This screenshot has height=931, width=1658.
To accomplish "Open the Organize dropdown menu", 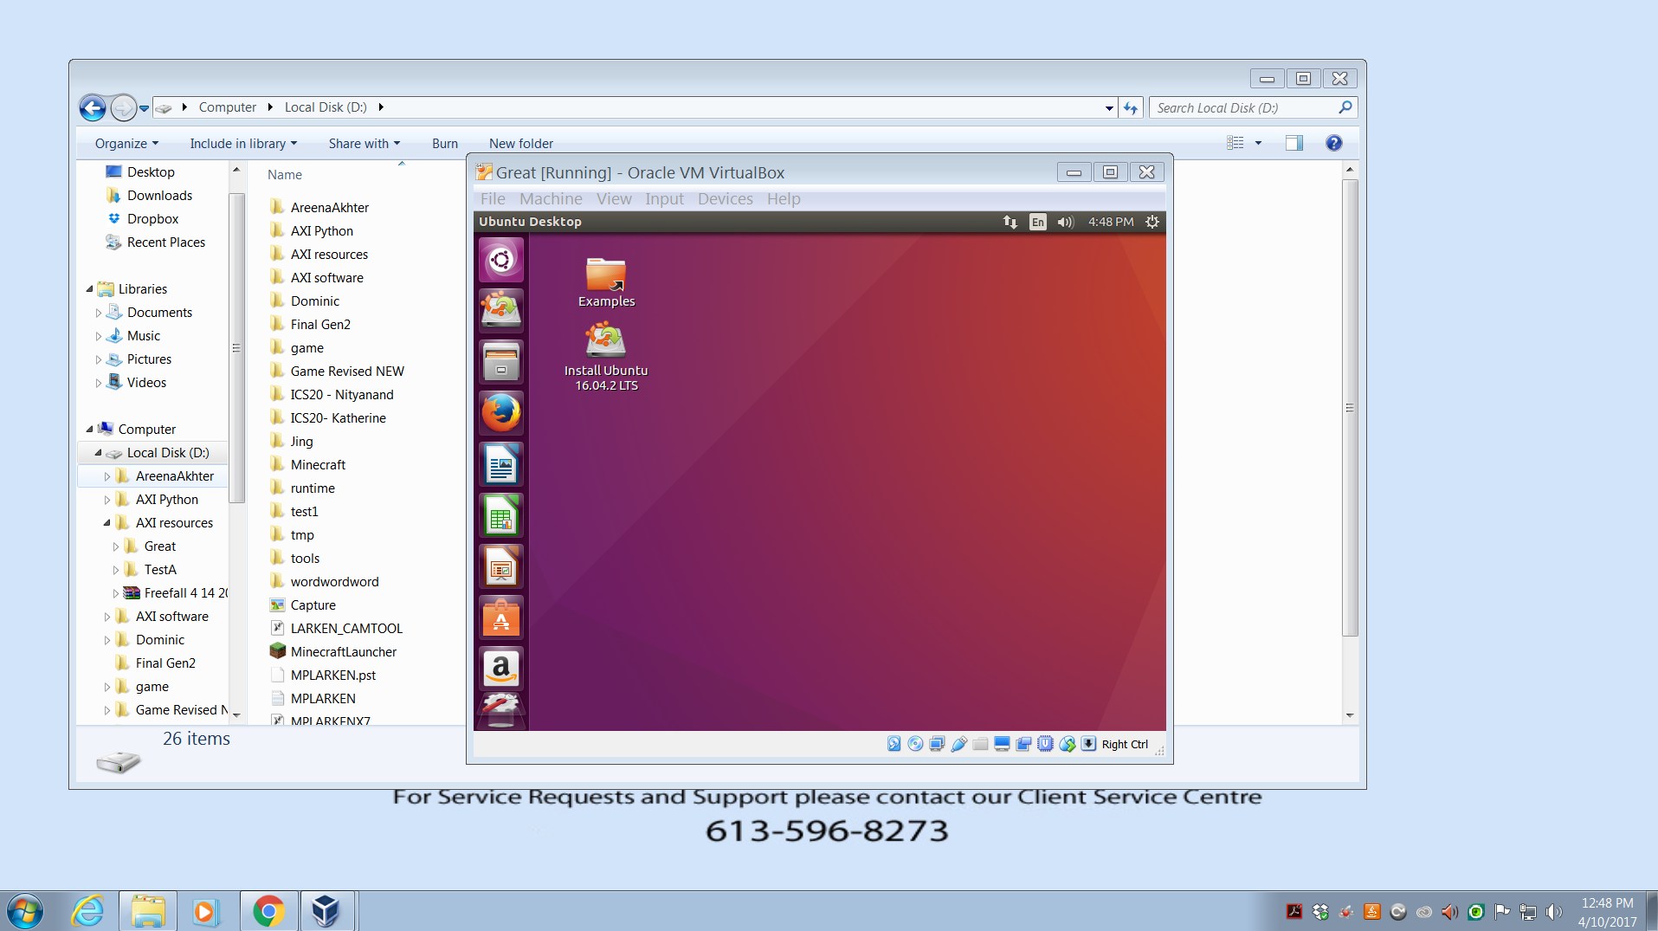I will [x=126, y=144].
